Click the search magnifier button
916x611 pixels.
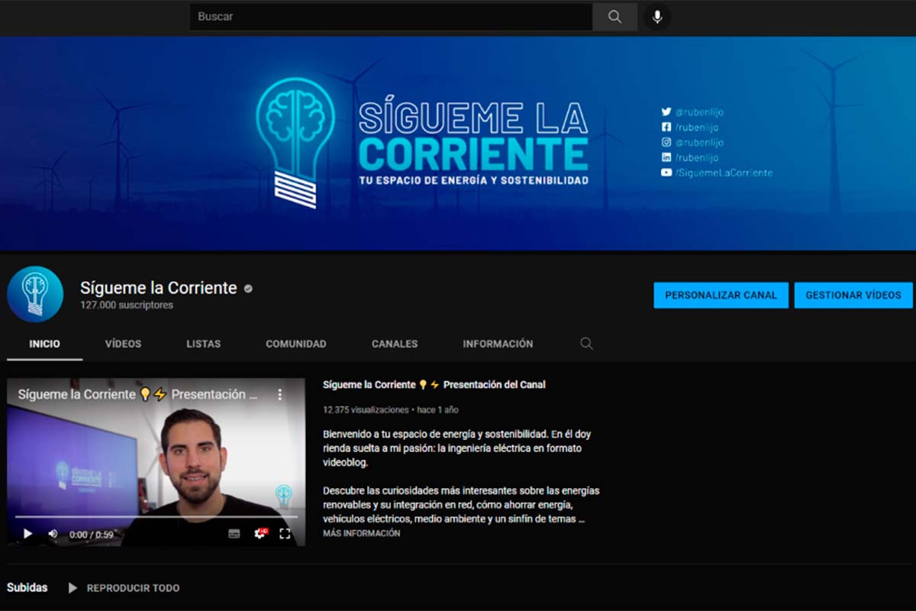click(x=614, y=17)
